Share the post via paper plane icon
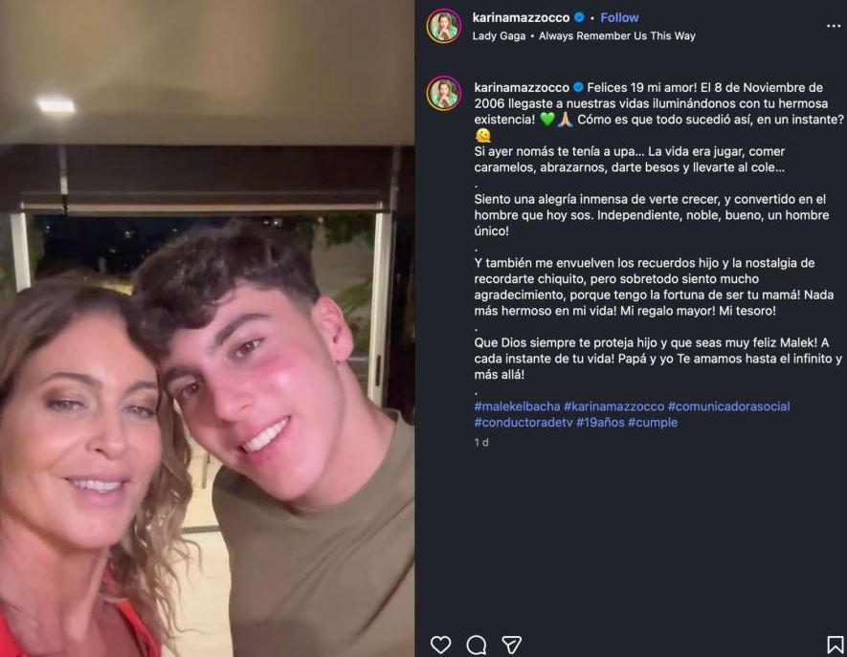The image size is (847, 657). [512, 645]
